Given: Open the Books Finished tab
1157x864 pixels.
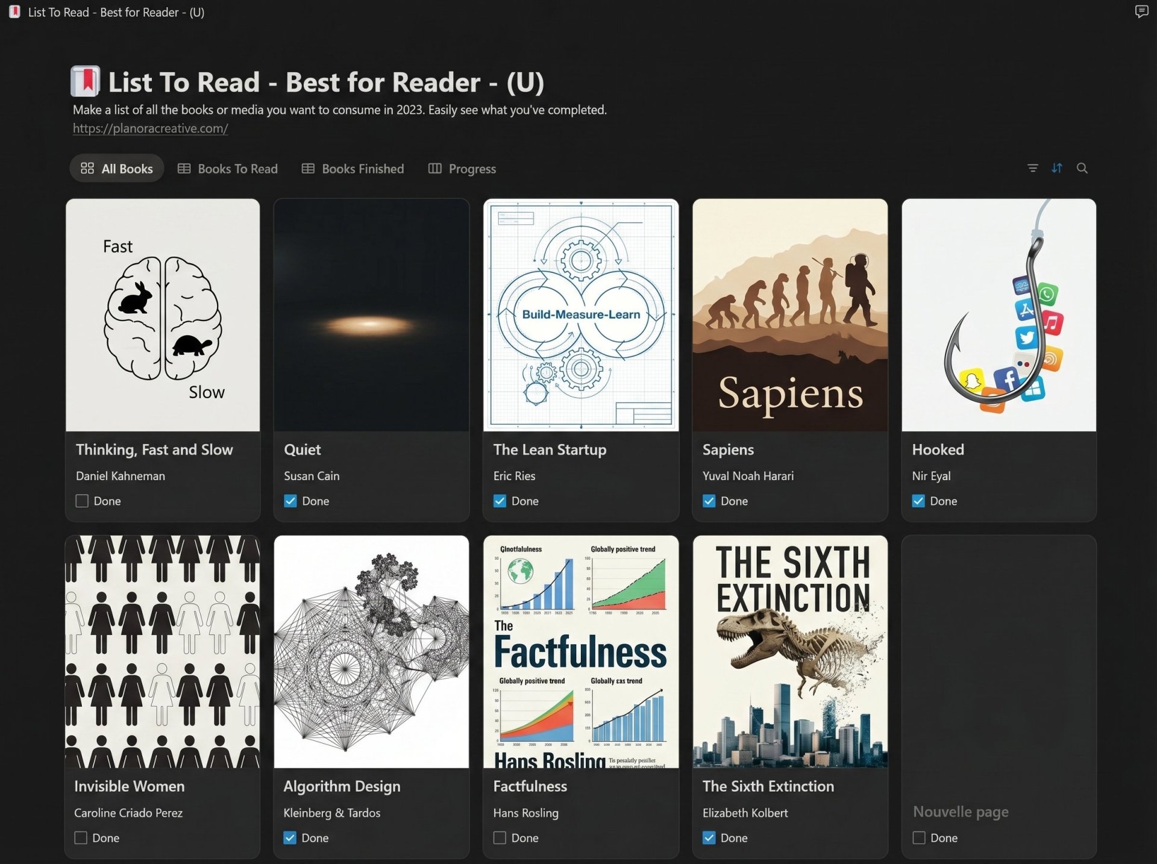Looking at the screenshot, I should click(x=353, y=169).
